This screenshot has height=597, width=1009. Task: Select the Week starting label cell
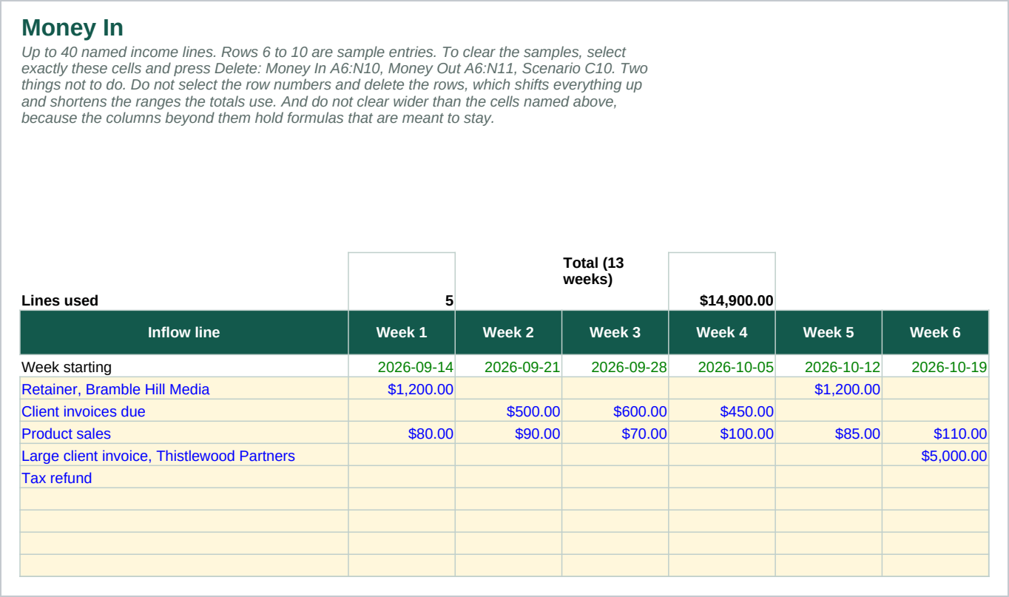(184, 367)
